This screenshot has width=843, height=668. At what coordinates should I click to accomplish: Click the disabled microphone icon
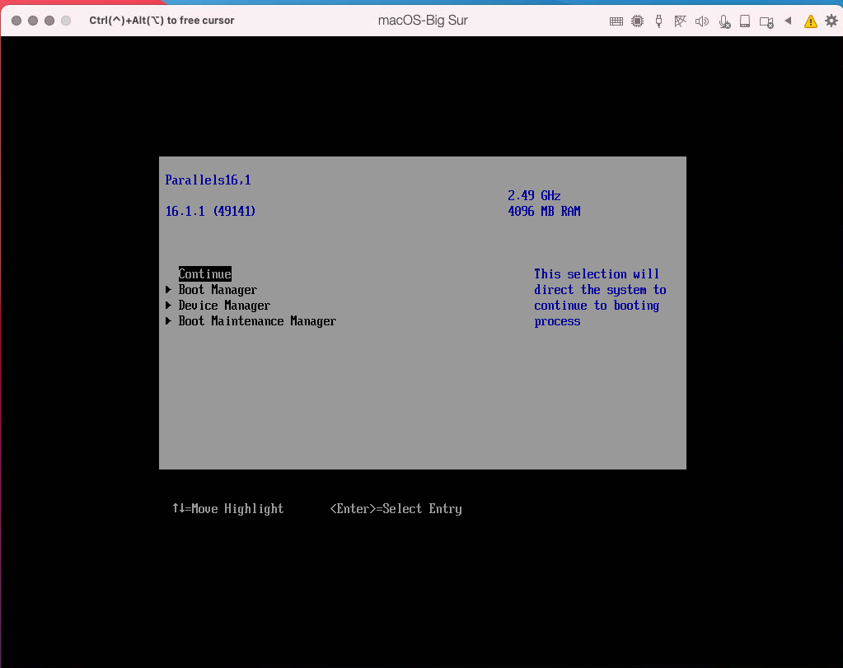724,21
